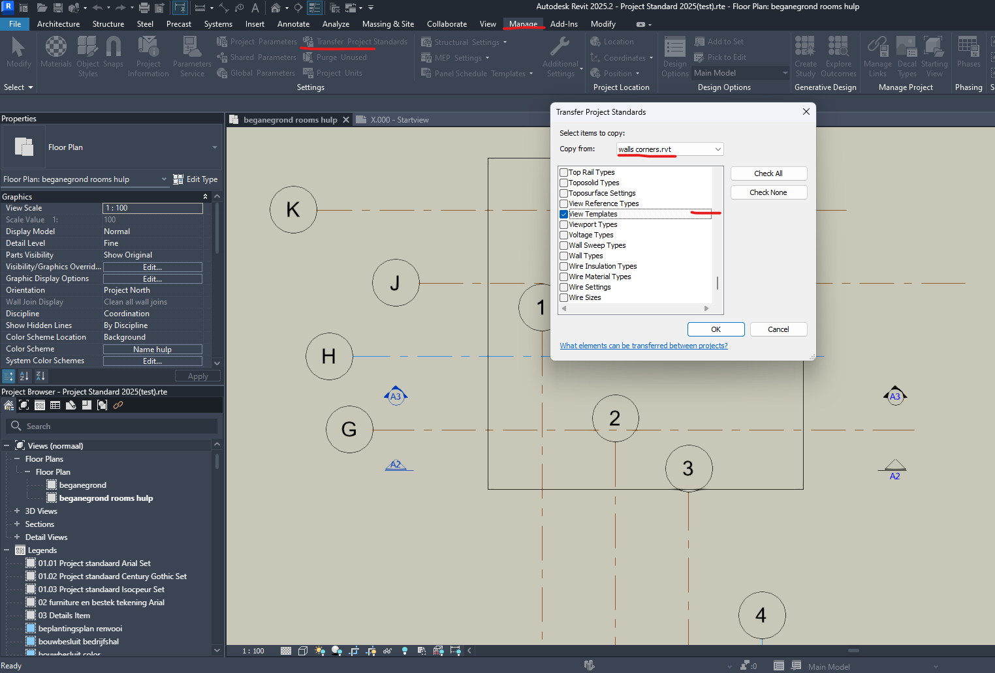
Task: Click the Check None button
Action: click(768, 192)
